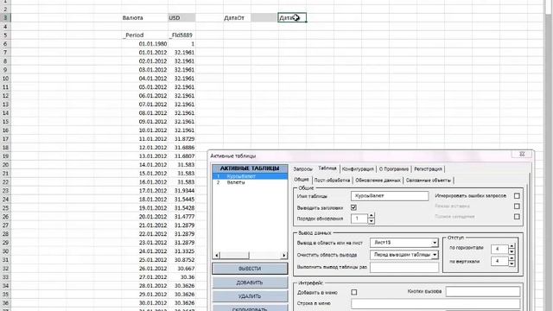The width and height of the screenshot is (553, 311).
Task: Click the Кнопки вызова input field
Action: point(482,292)
